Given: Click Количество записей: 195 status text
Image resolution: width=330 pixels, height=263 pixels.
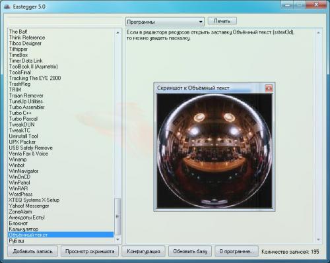Looking at the screenshot, I should (290, 252).
